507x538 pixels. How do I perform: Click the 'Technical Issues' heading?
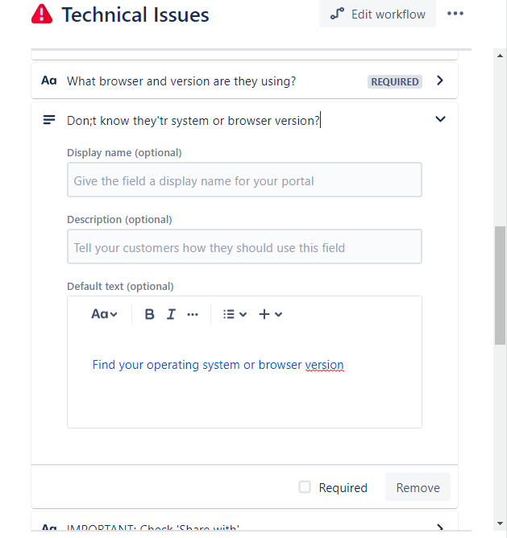(x=135, y=14)
